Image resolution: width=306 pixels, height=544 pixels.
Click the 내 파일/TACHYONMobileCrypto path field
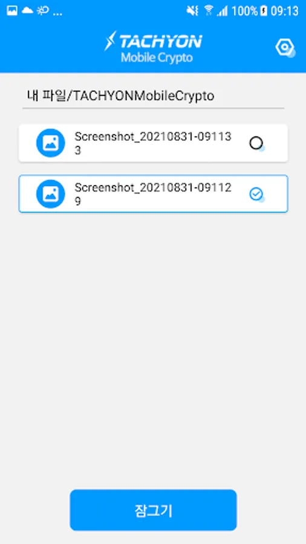[153, 96]
